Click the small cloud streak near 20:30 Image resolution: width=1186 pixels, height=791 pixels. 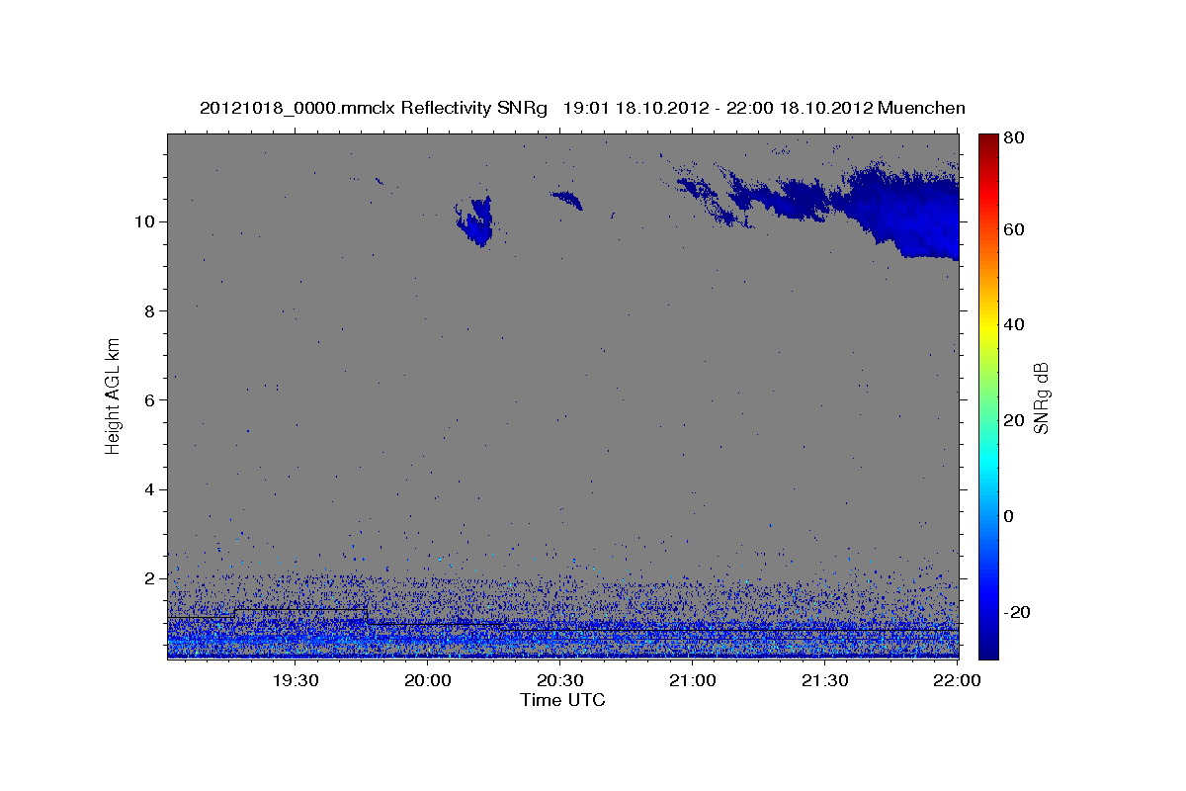click(567, 201)
